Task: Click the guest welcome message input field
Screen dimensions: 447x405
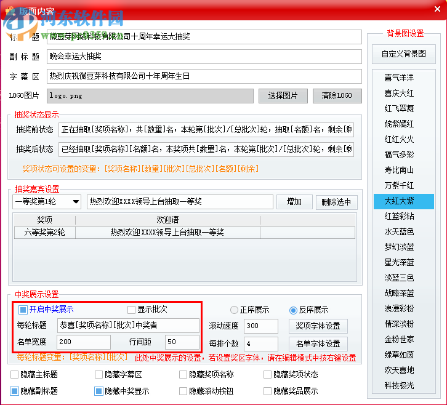Action: coord(180,202)
